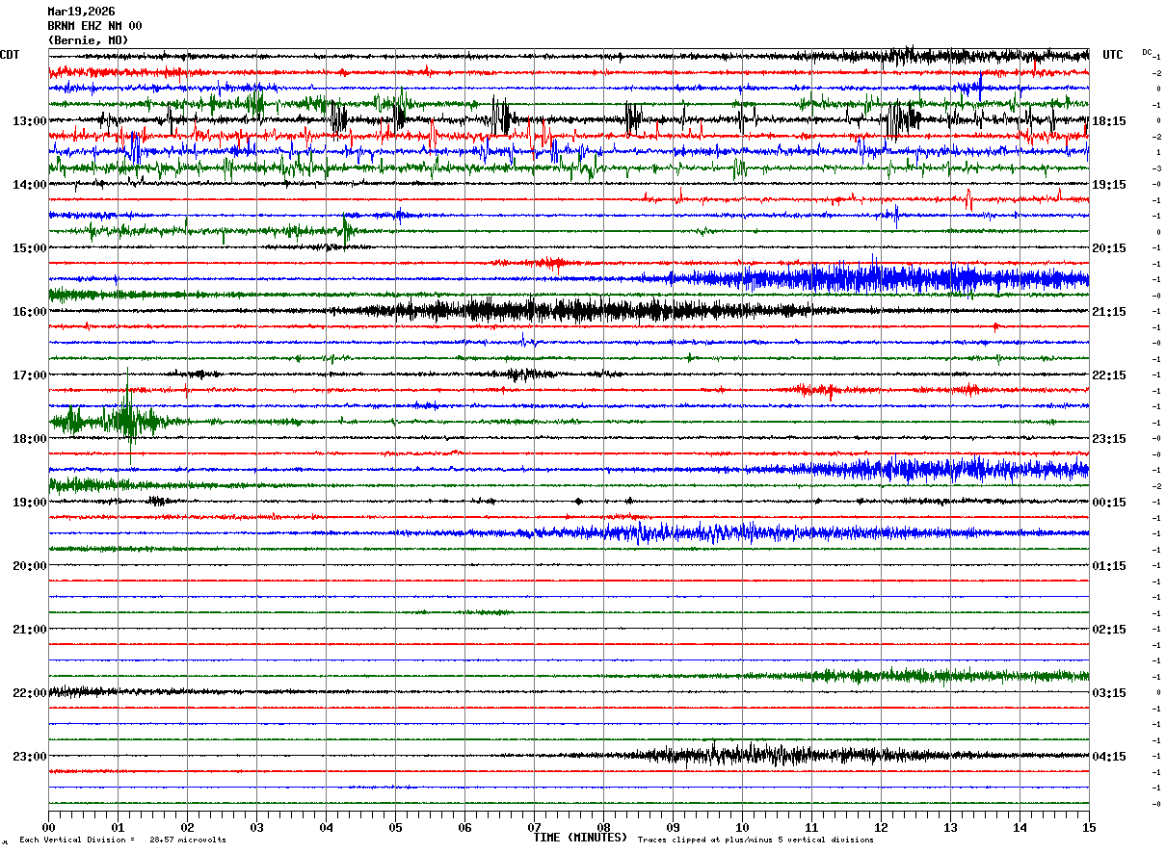Click the location label (Bernie, MO)
This screenshot has width=1166, height=853.
click(88, 40)
